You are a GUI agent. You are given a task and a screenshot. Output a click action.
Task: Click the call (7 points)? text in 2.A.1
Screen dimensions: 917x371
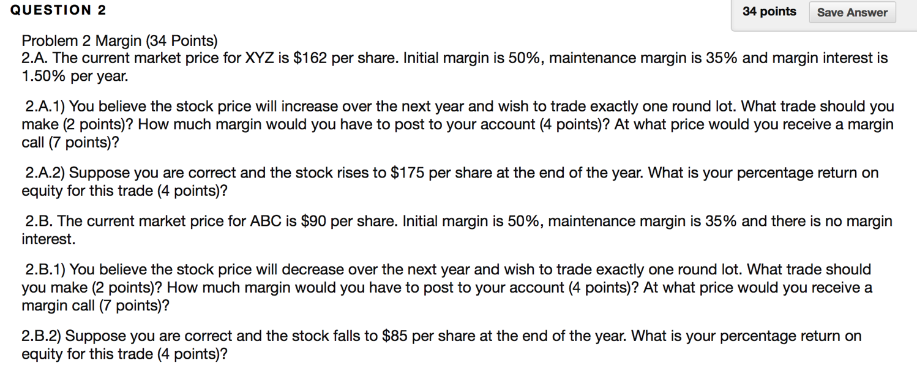click(x=70, y=143)
